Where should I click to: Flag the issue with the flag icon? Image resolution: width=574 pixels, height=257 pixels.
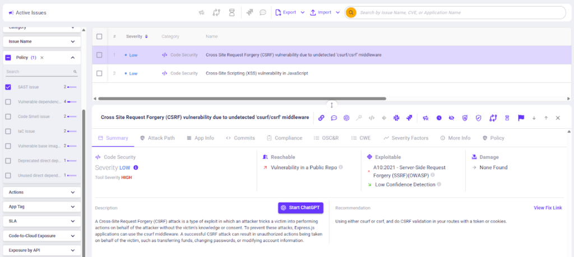pyautogui.click(x=521, y=118)
